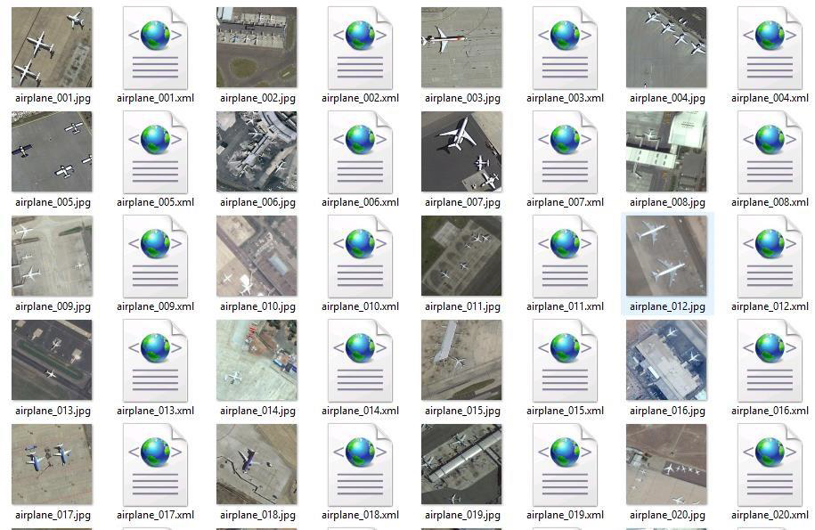The width and height of the screenshot is (815, 530).
Task: Click the airplane_014.jpg thumbnail
Action: pyautogui.click(x=257, y=360)
